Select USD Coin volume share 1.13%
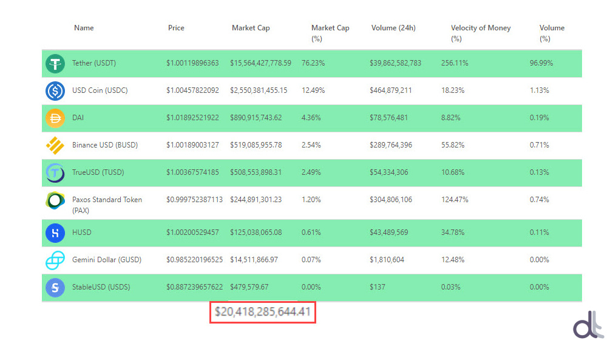This screenshot has height=346, width=613. pos(539,90)
